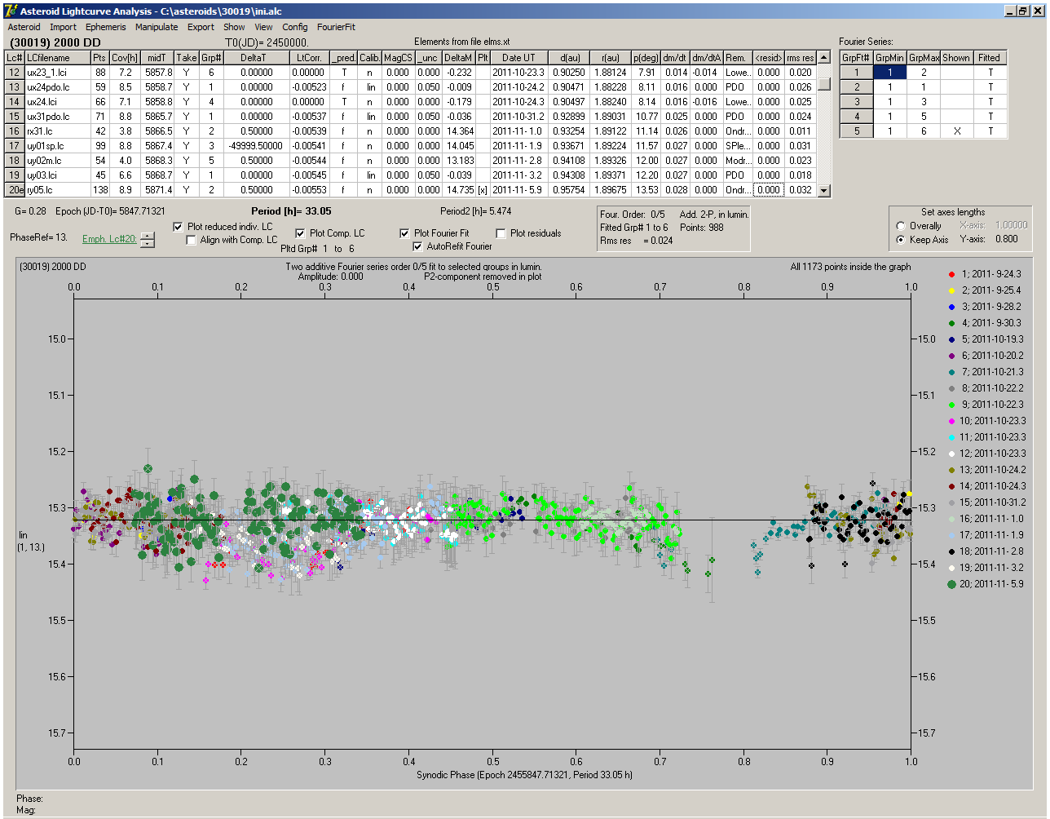Open the View menu
Viewport: 1050px width, 819px height.
coord(263,27)
